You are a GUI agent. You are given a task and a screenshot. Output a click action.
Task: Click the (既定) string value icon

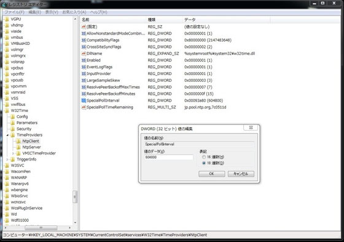click(84, 27)
